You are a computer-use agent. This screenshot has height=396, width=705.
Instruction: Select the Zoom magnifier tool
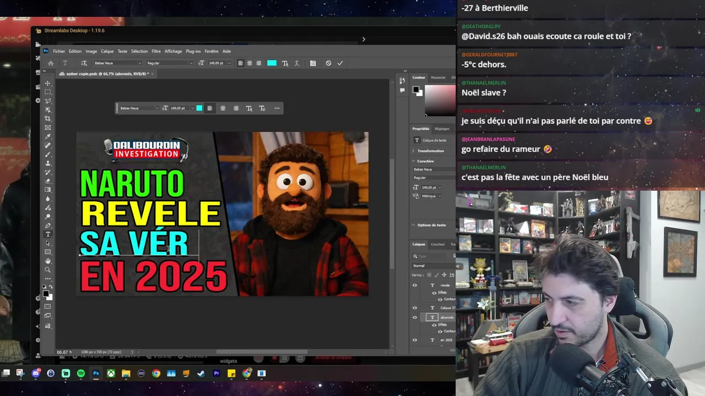(x=48, y=269)
